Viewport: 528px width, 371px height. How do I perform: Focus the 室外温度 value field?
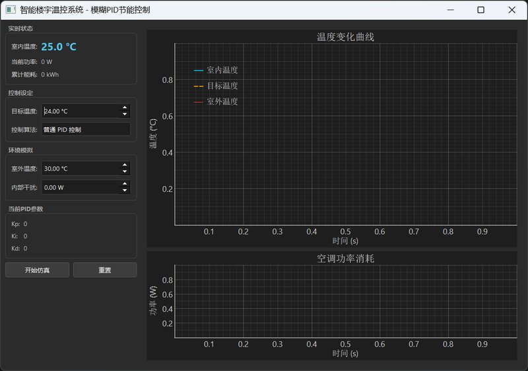(79, 169)
